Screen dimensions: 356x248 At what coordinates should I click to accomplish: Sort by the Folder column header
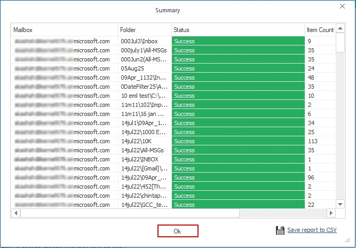pyautogui.click(x=144, y=30)
